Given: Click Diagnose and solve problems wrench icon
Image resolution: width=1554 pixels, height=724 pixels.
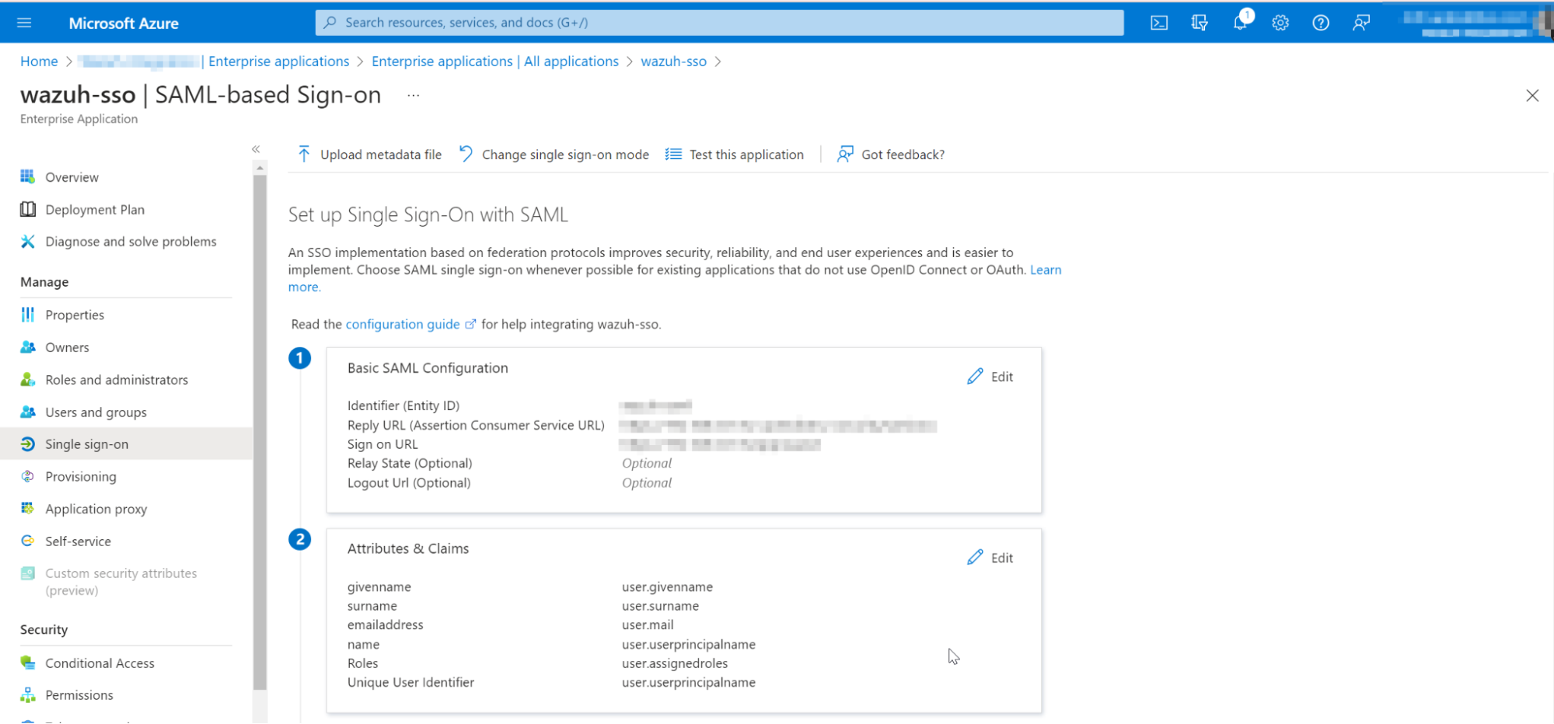Looking at the screenshot, I should tap(28, 242).
